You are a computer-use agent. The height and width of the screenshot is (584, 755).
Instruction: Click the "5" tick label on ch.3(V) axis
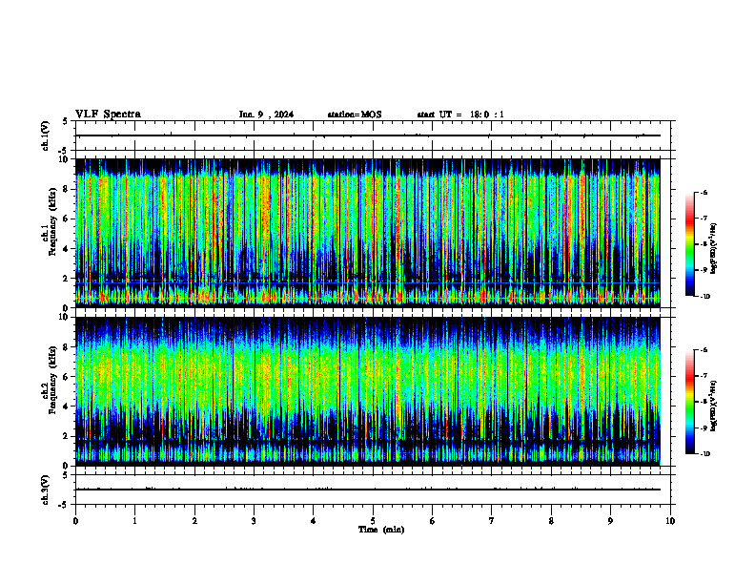pos(66,475)
